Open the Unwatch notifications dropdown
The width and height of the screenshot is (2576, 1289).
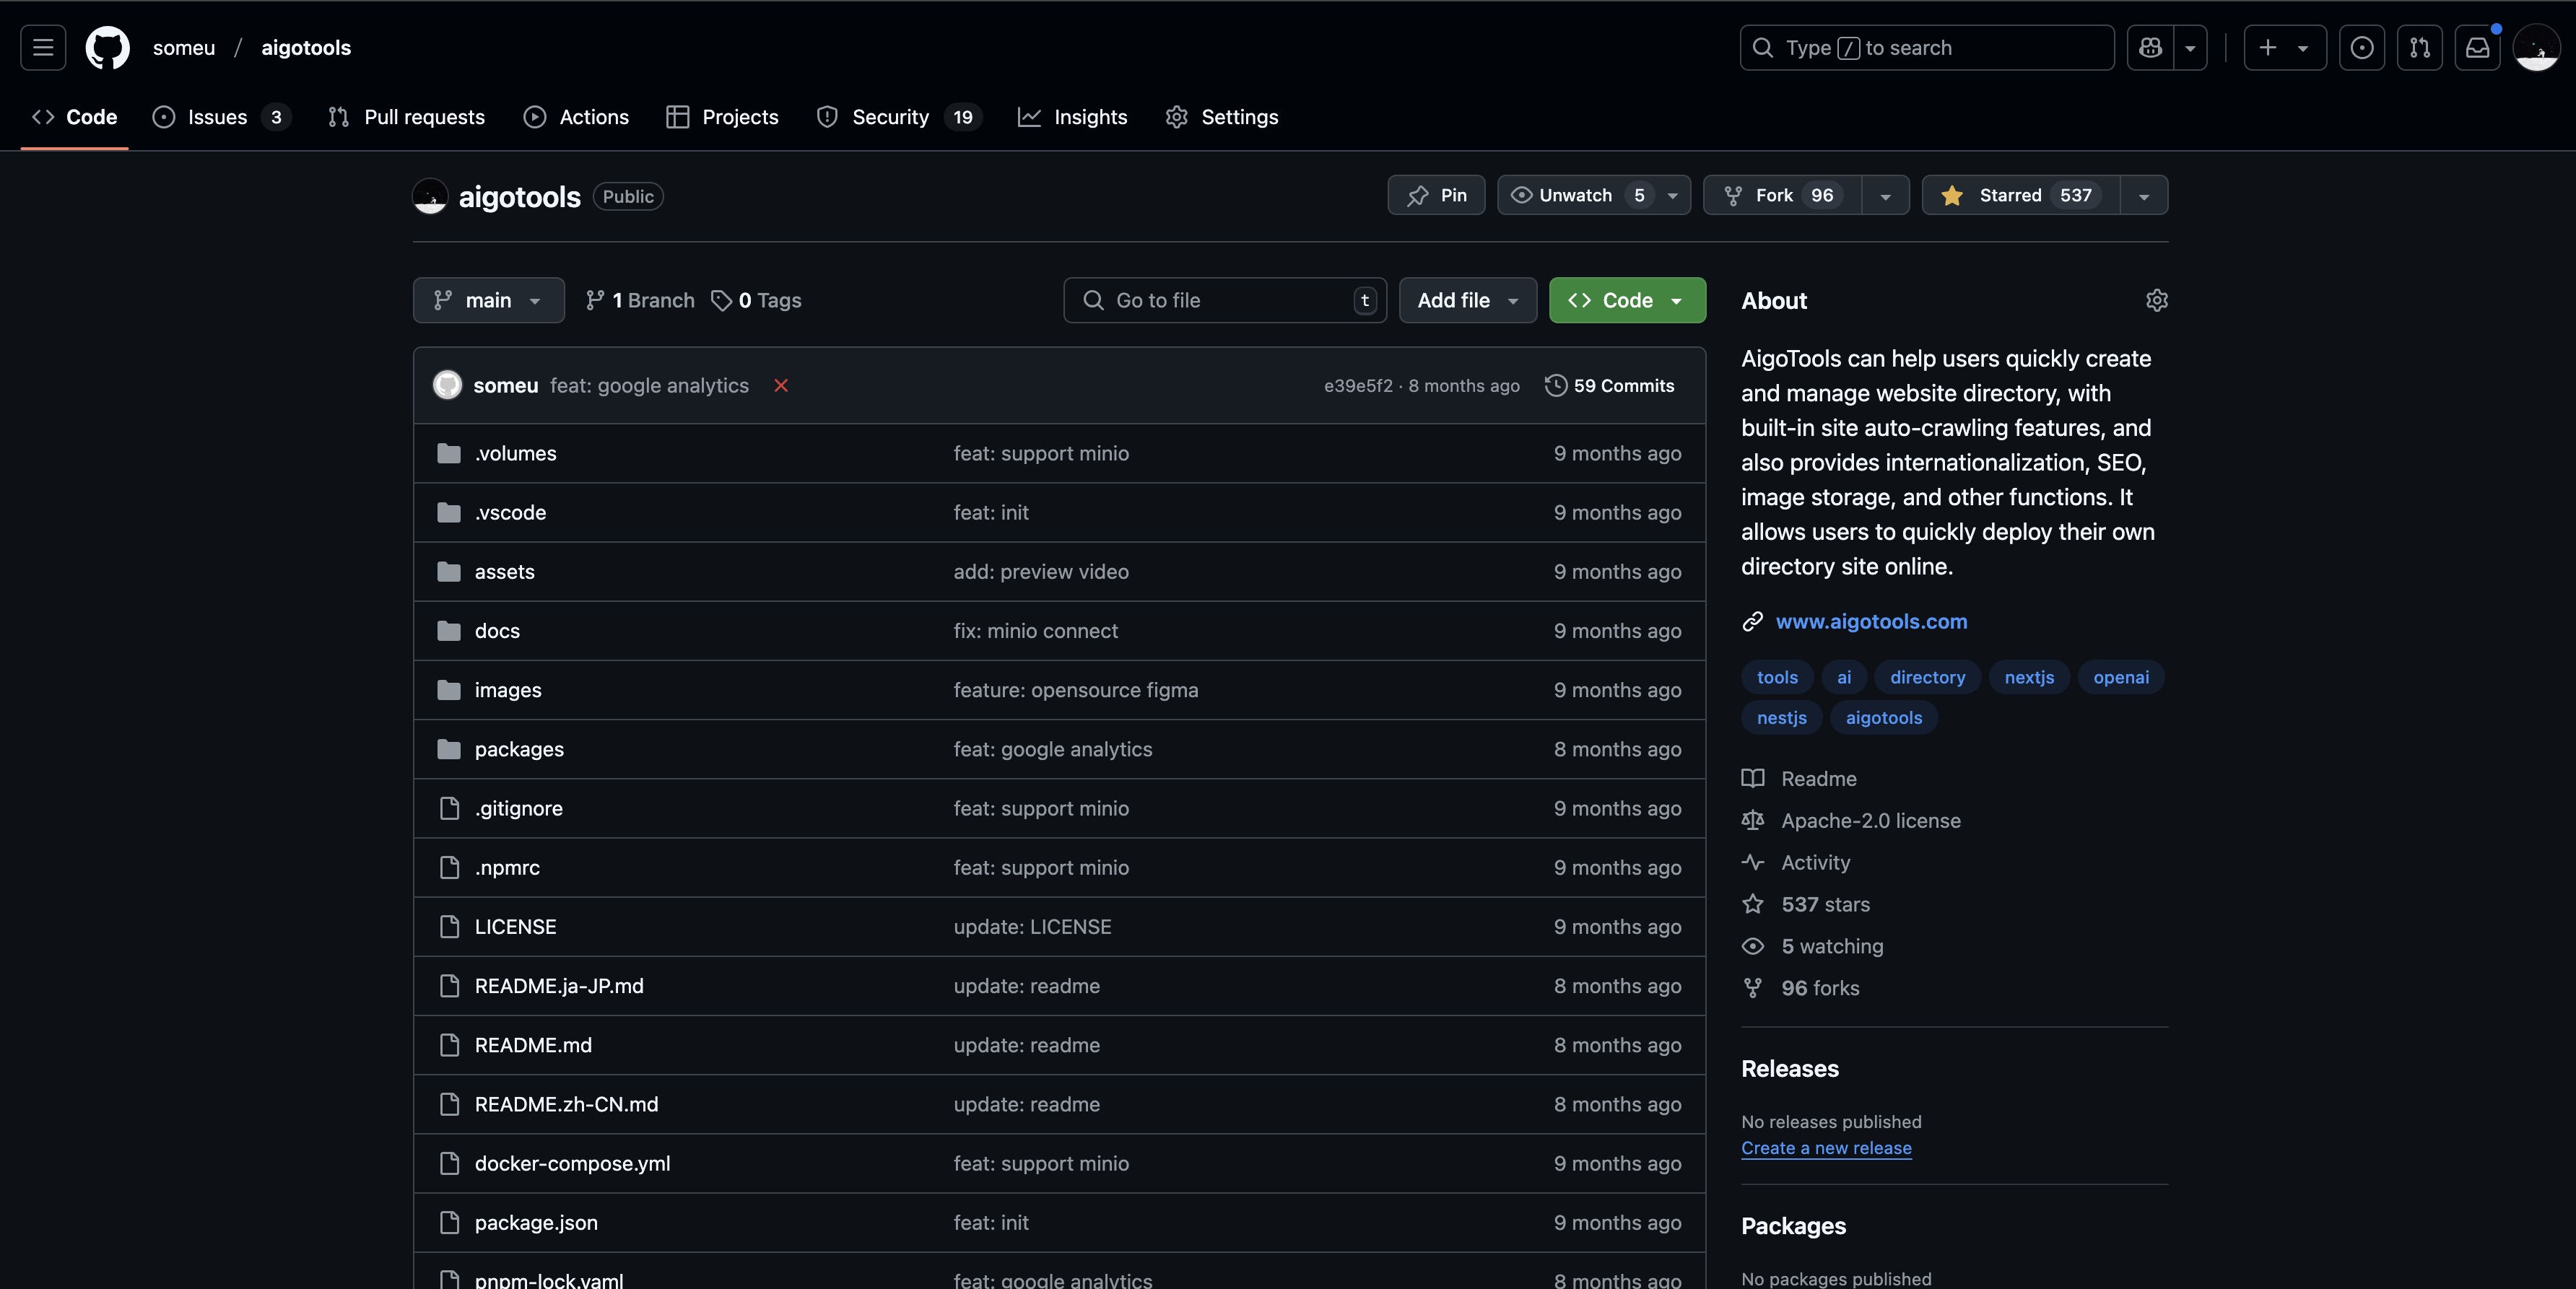(x=1594, y=196)
